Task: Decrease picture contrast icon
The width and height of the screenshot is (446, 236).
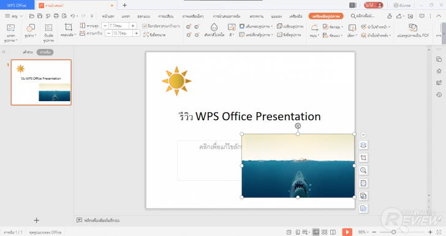Action: tap(197, 27)
